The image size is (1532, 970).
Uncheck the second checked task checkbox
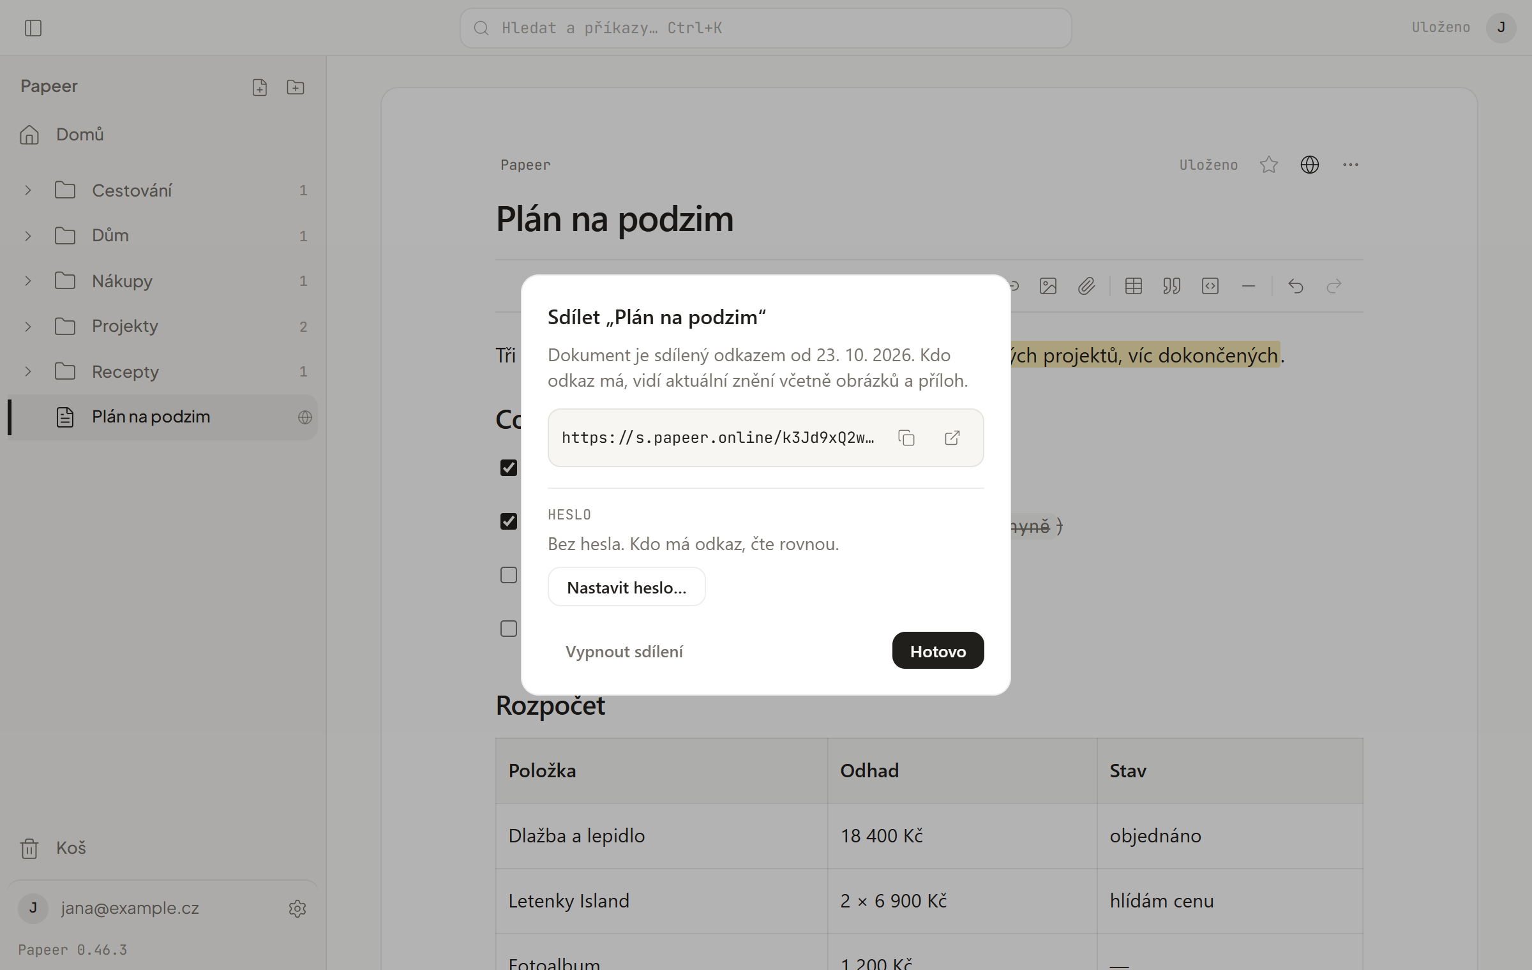(x=509, y=521)
